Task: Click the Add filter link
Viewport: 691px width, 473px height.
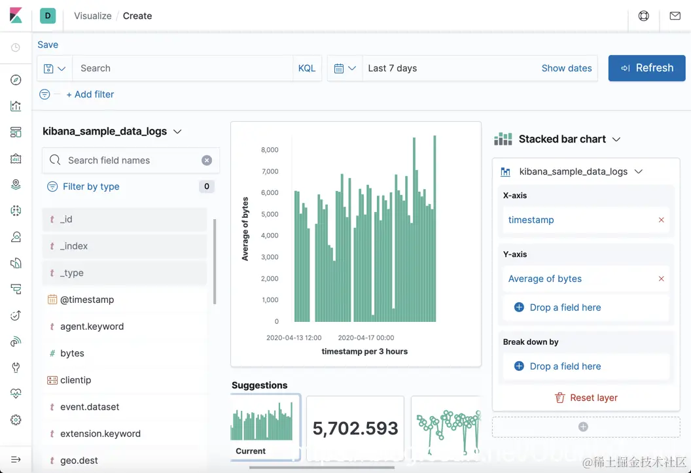Action: 90,94
